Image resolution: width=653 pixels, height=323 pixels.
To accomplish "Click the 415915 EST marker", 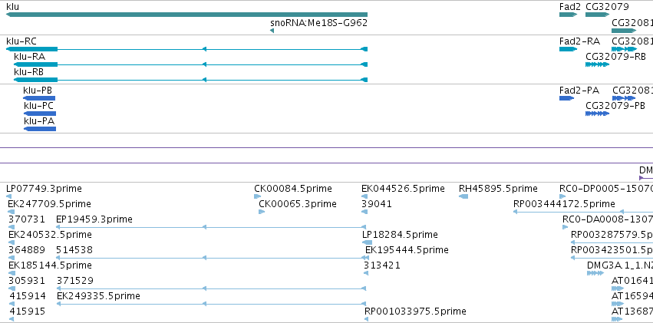I will [12, 319].
